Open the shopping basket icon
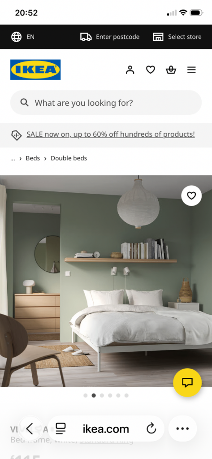212x459 pixels. (x=171, y=70)
